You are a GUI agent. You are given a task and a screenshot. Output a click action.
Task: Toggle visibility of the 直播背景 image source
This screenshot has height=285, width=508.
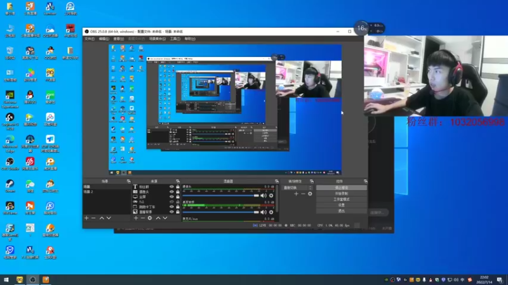(171, 212)
